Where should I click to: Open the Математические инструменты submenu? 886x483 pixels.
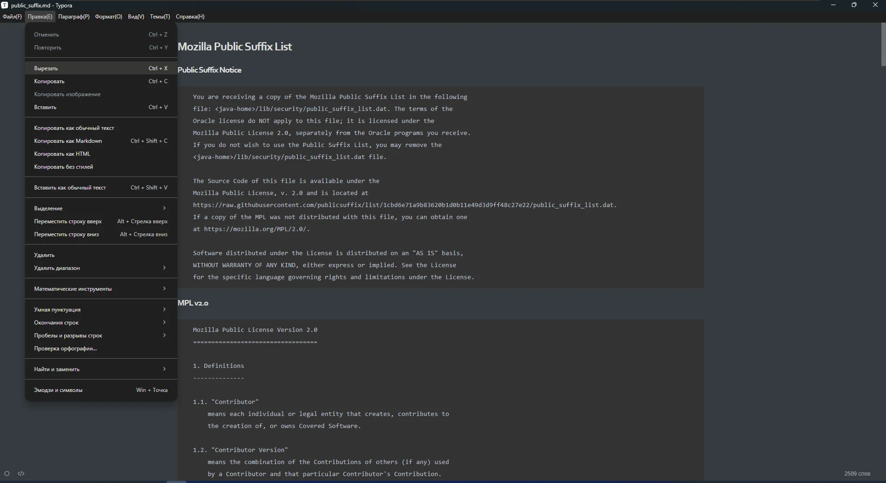(x=100, y=289)
